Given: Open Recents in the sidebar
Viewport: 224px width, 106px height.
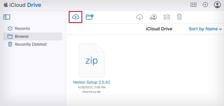Looking at the screenshot, I should pos(33,28).
